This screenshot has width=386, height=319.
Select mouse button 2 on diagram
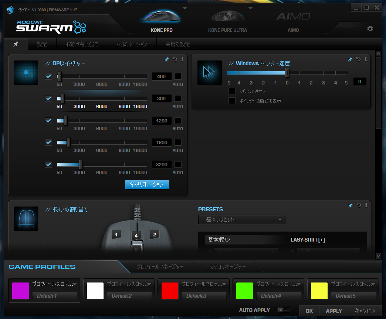pos(155,235)
